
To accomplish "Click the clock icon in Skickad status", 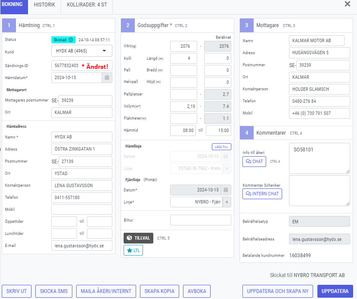I will click(71, 40).
